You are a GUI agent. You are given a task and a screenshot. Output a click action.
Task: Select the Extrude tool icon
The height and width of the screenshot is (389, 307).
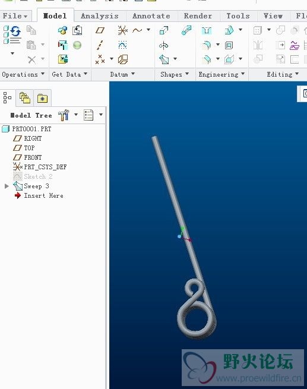click(x=164, y=30)
